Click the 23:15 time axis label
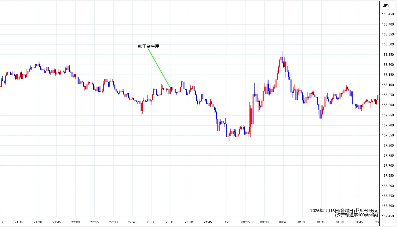397x227 pixels. click(x=170, y=222)
